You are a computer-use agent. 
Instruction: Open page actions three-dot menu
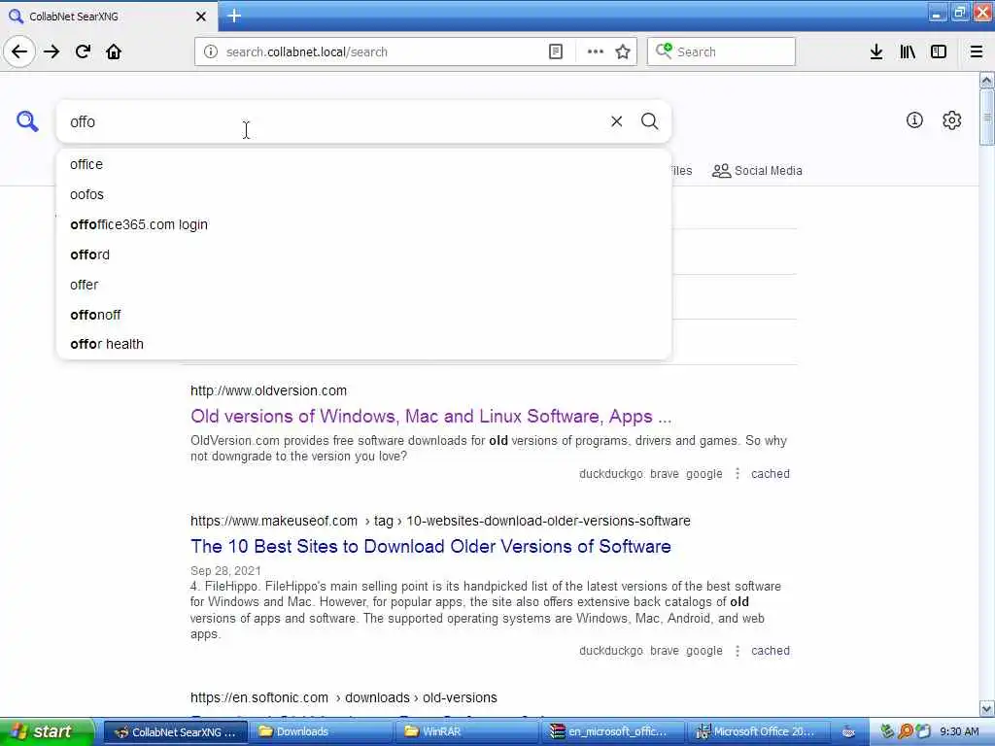[x=596, y=51]
